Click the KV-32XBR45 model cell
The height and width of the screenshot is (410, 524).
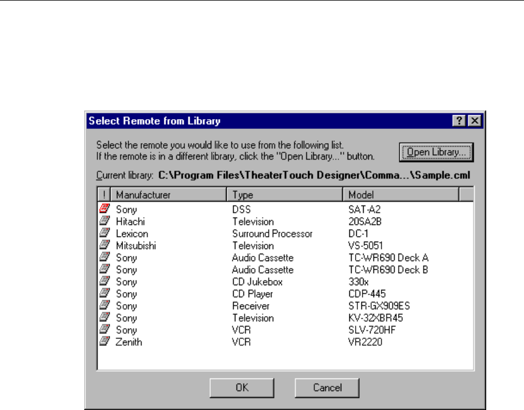376,318
